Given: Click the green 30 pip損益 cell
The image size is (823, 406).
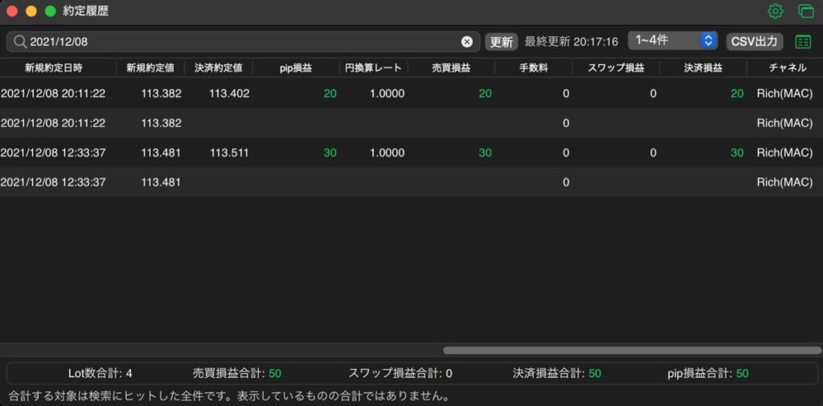Looking at the screenshot, I should [330, 153].
